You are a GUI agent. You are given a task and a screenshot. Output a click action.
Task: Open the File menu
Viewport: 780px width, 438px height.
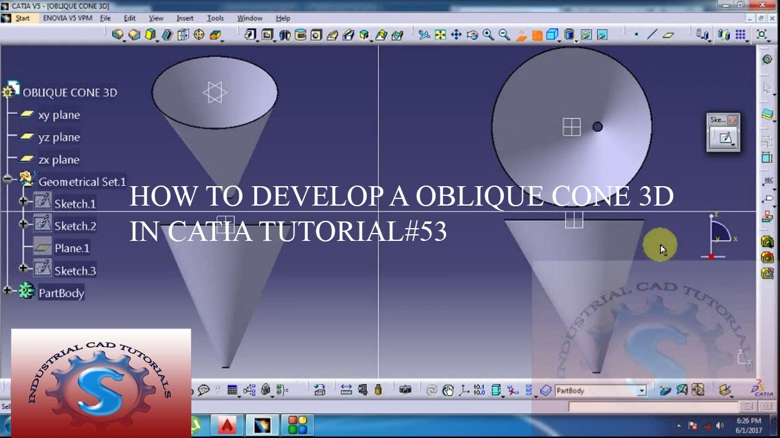coord(105,18)
